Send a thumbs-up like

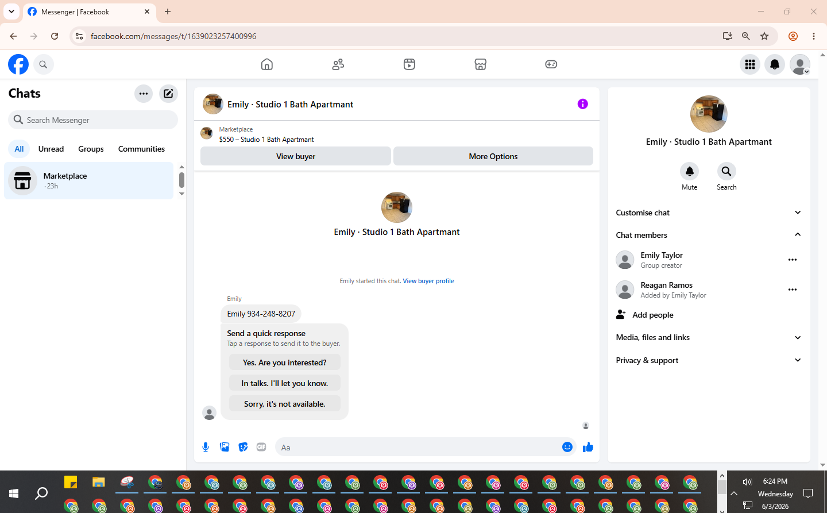pyautogui.click(x=588, y=447)
